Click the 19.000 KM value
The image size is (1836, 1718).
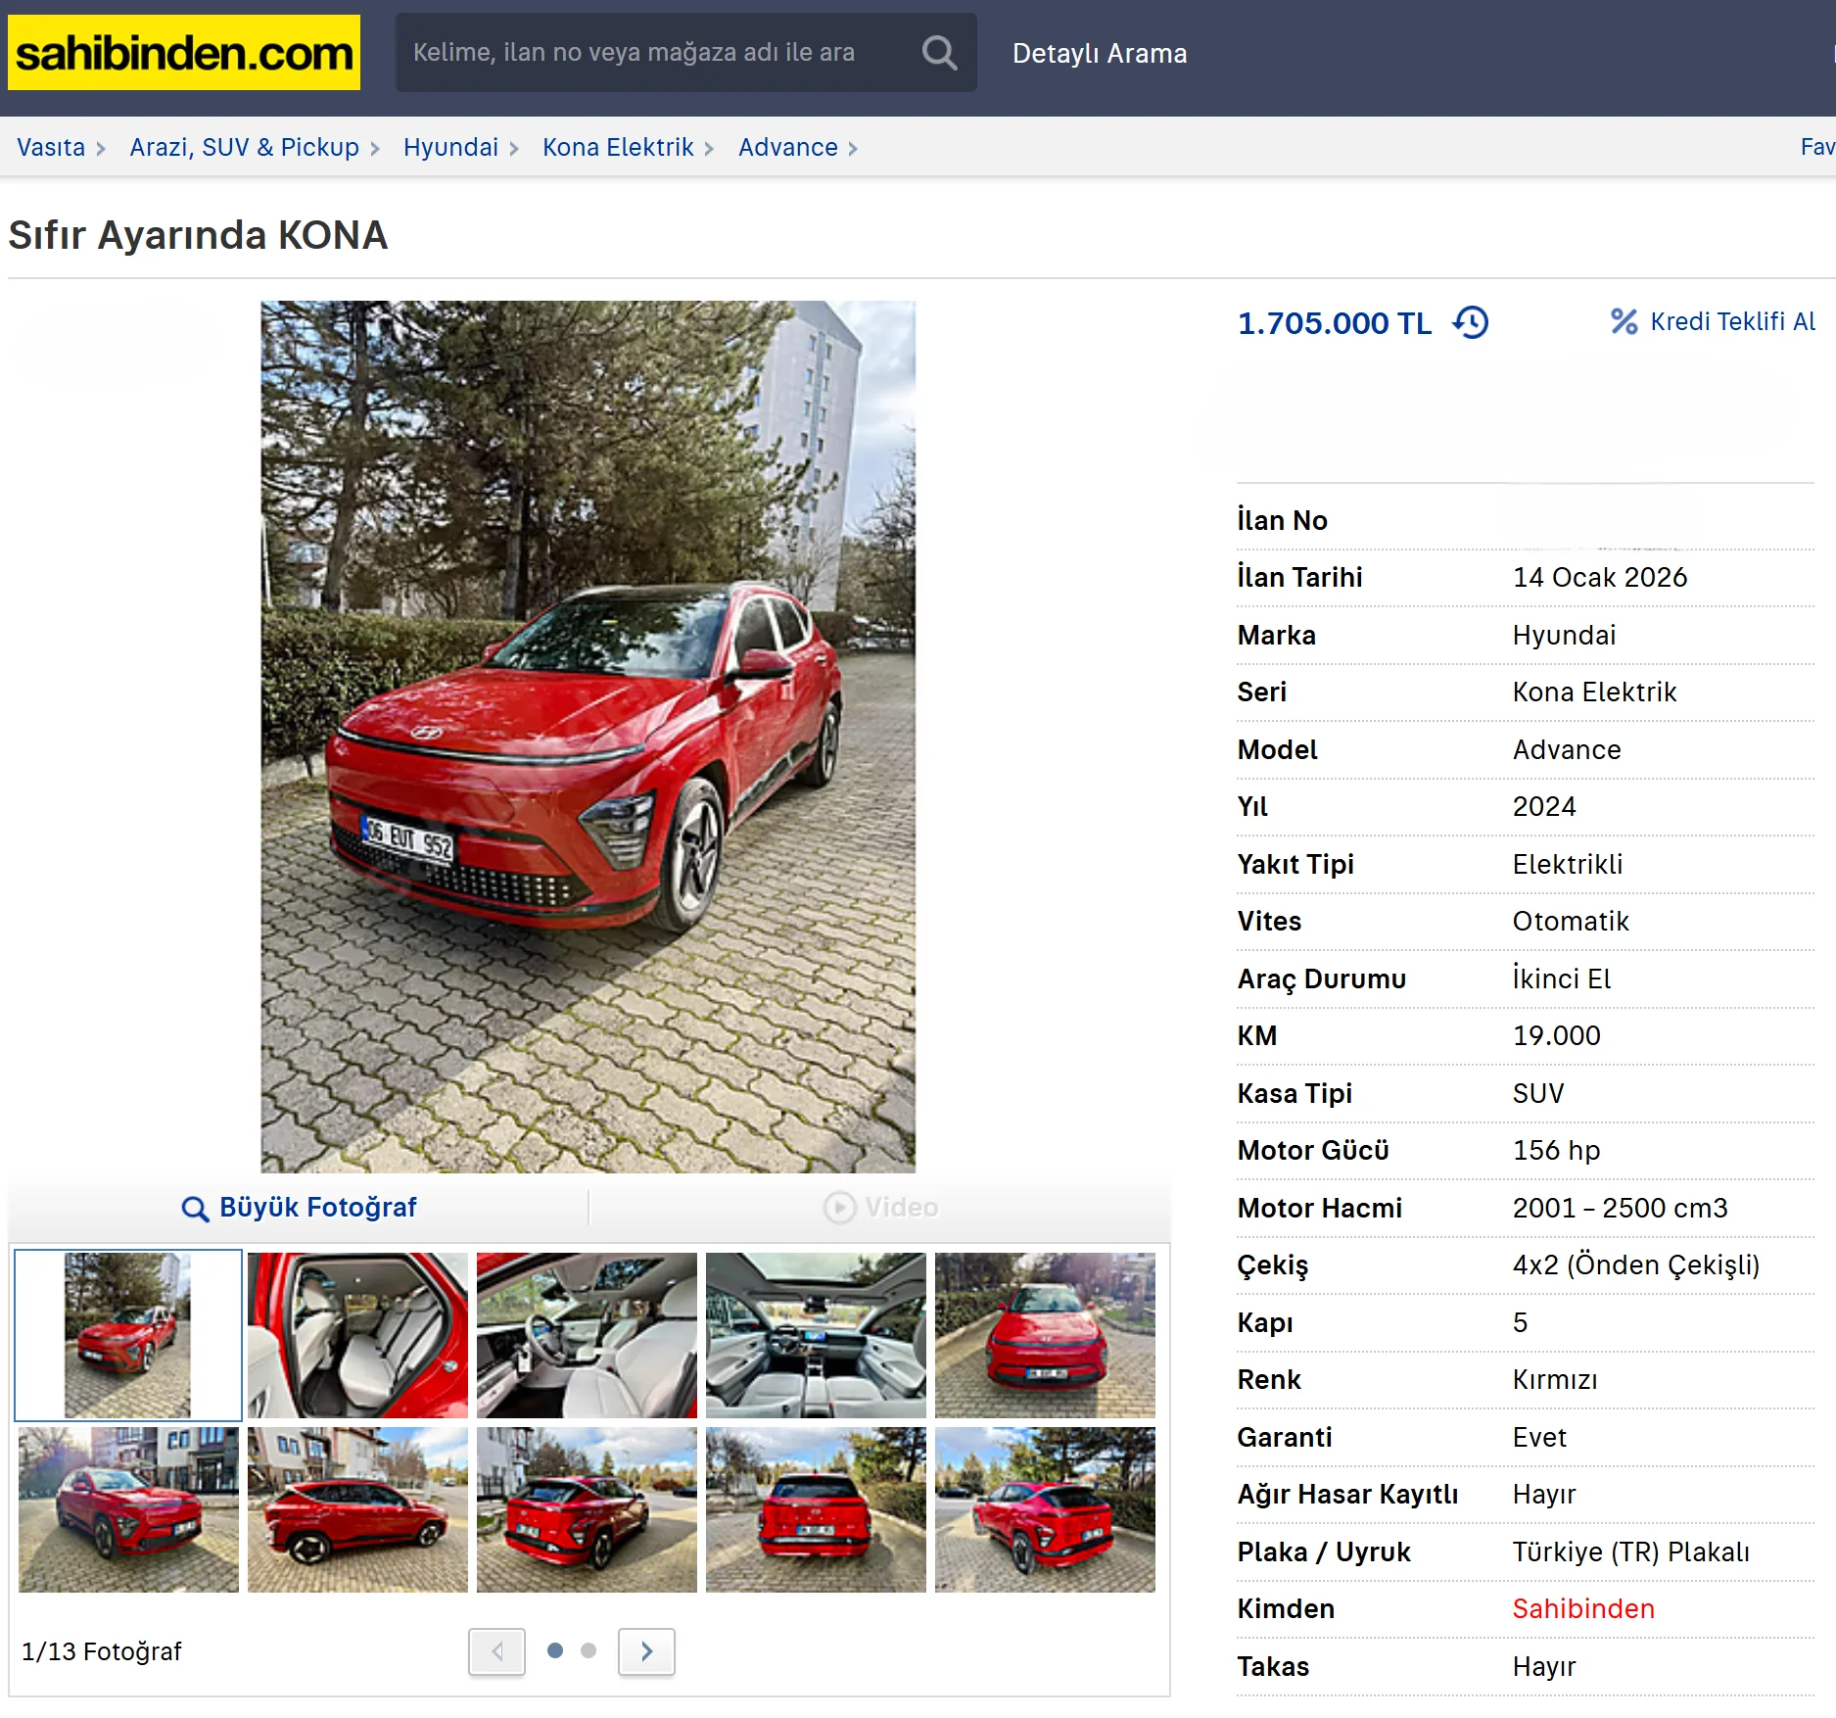click(1557, 1036)
